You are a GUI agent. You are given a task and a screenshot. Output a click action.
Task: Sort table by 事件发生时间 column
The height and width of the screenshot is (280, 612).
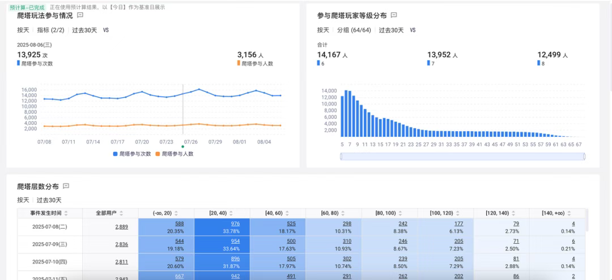[x=66, y=213]
